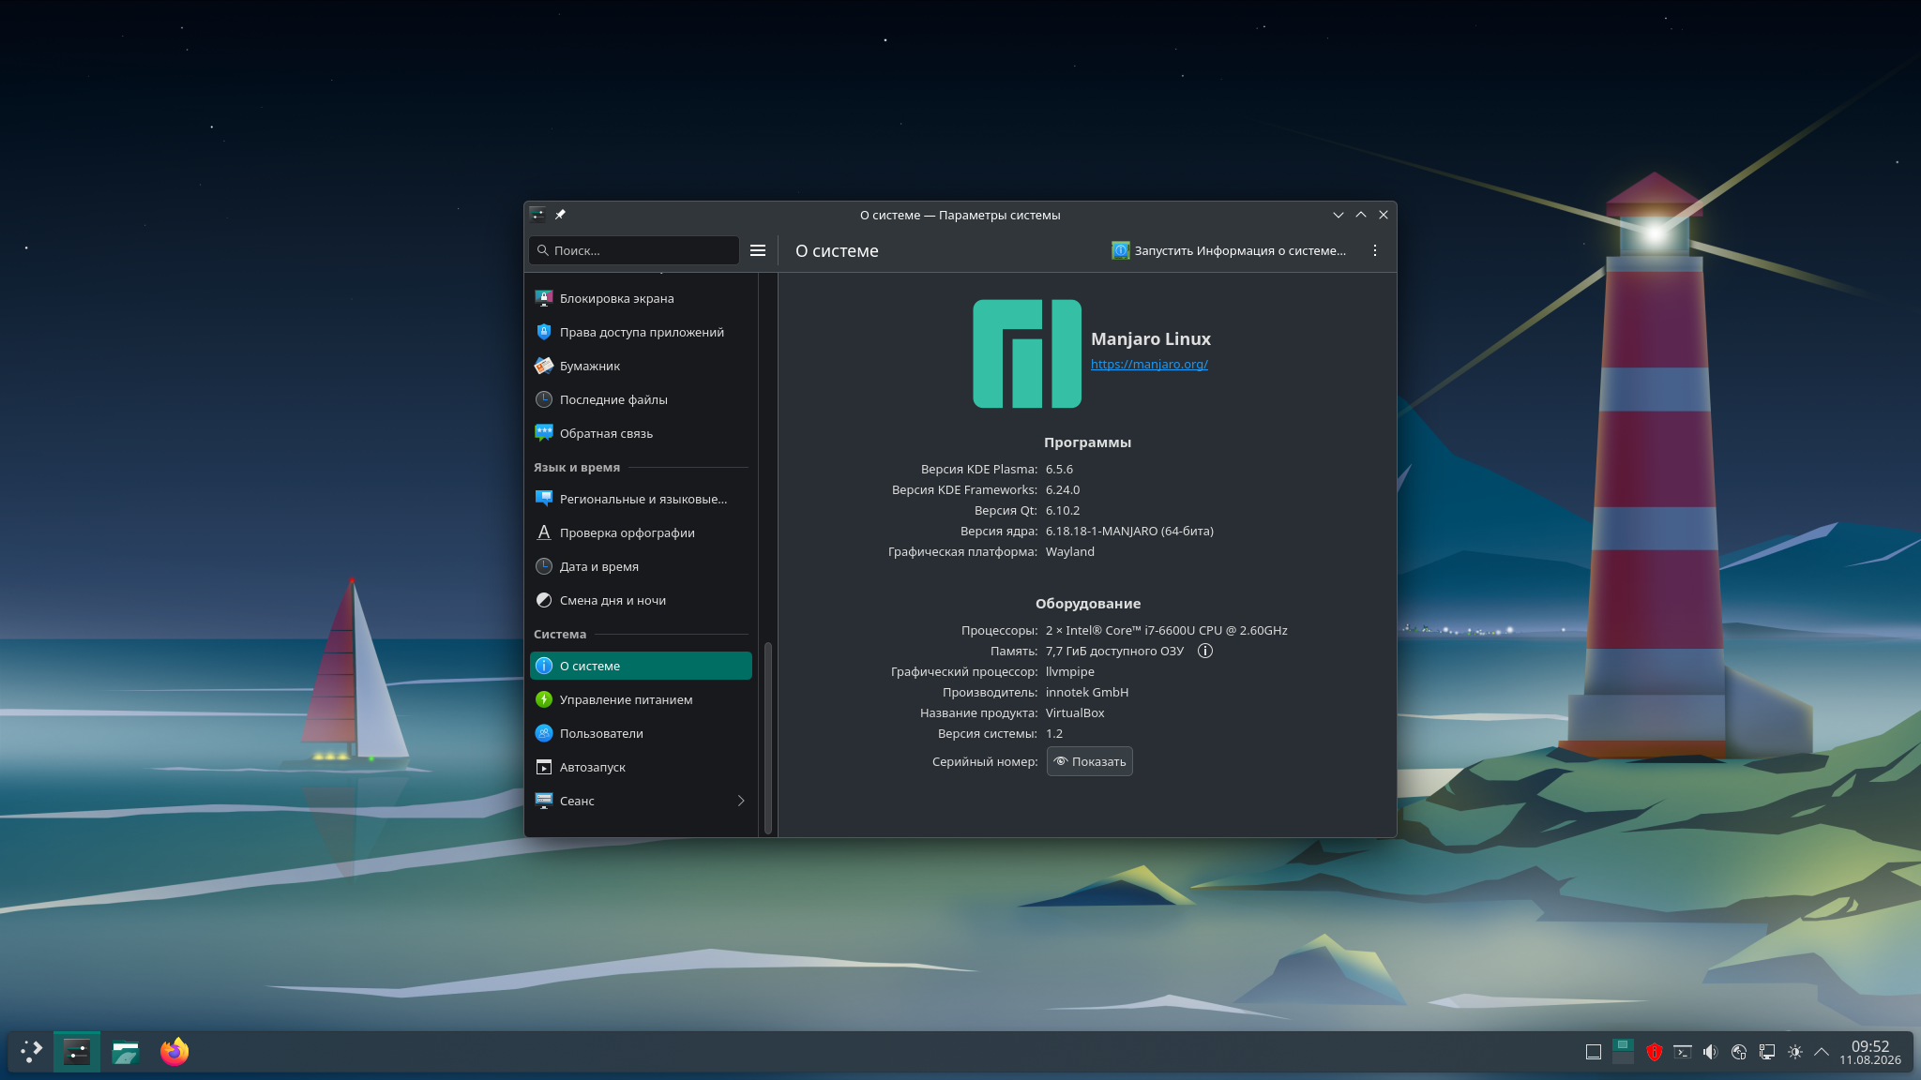Open Права доступа приложений settings

click(x=641, y=332)
